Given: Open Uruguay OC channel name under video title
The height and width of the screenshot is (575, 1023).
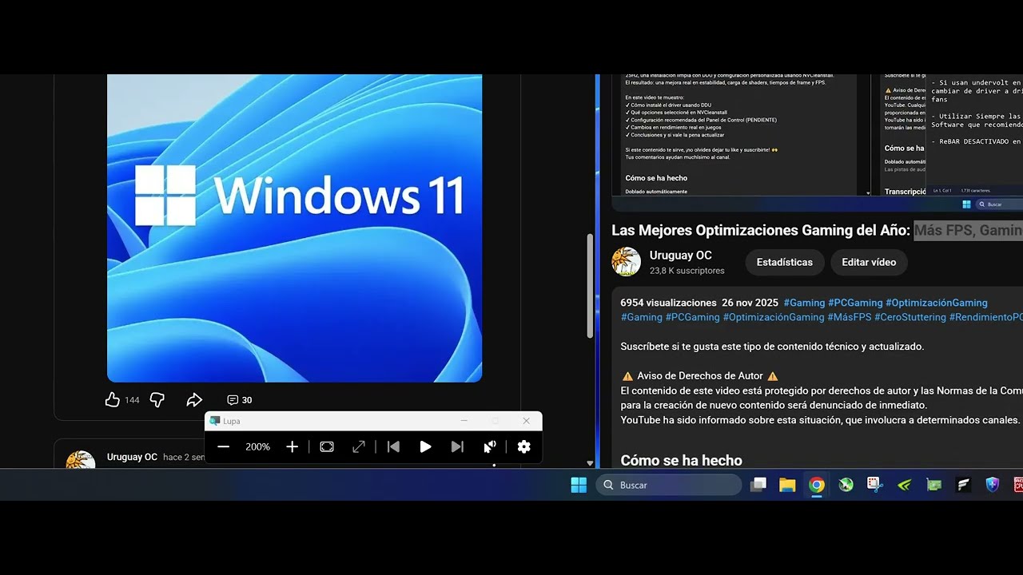Looking at the screenshot, I should 681,256.
